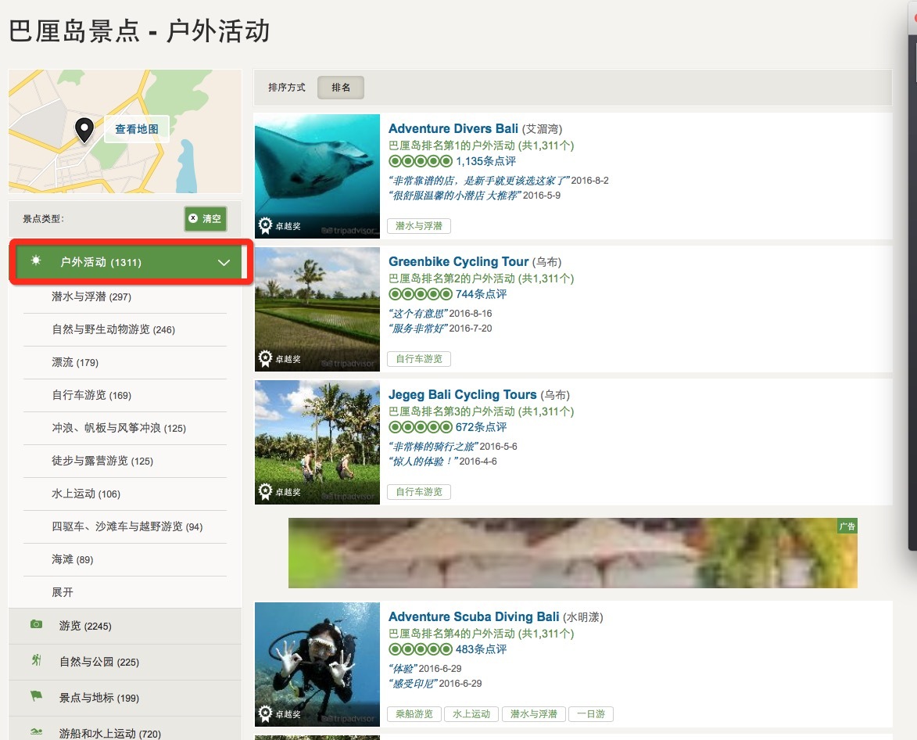
Task: Click the 潜水与浮潜 tag under Adventure Divers Bali
Action: (x=419, y=226)
